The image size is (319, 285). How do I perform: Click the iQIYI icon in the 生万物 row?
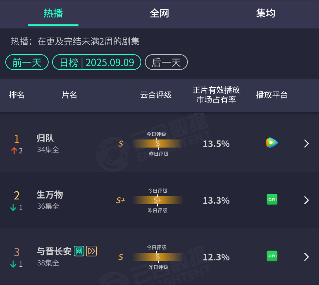[x=272, y=199]
